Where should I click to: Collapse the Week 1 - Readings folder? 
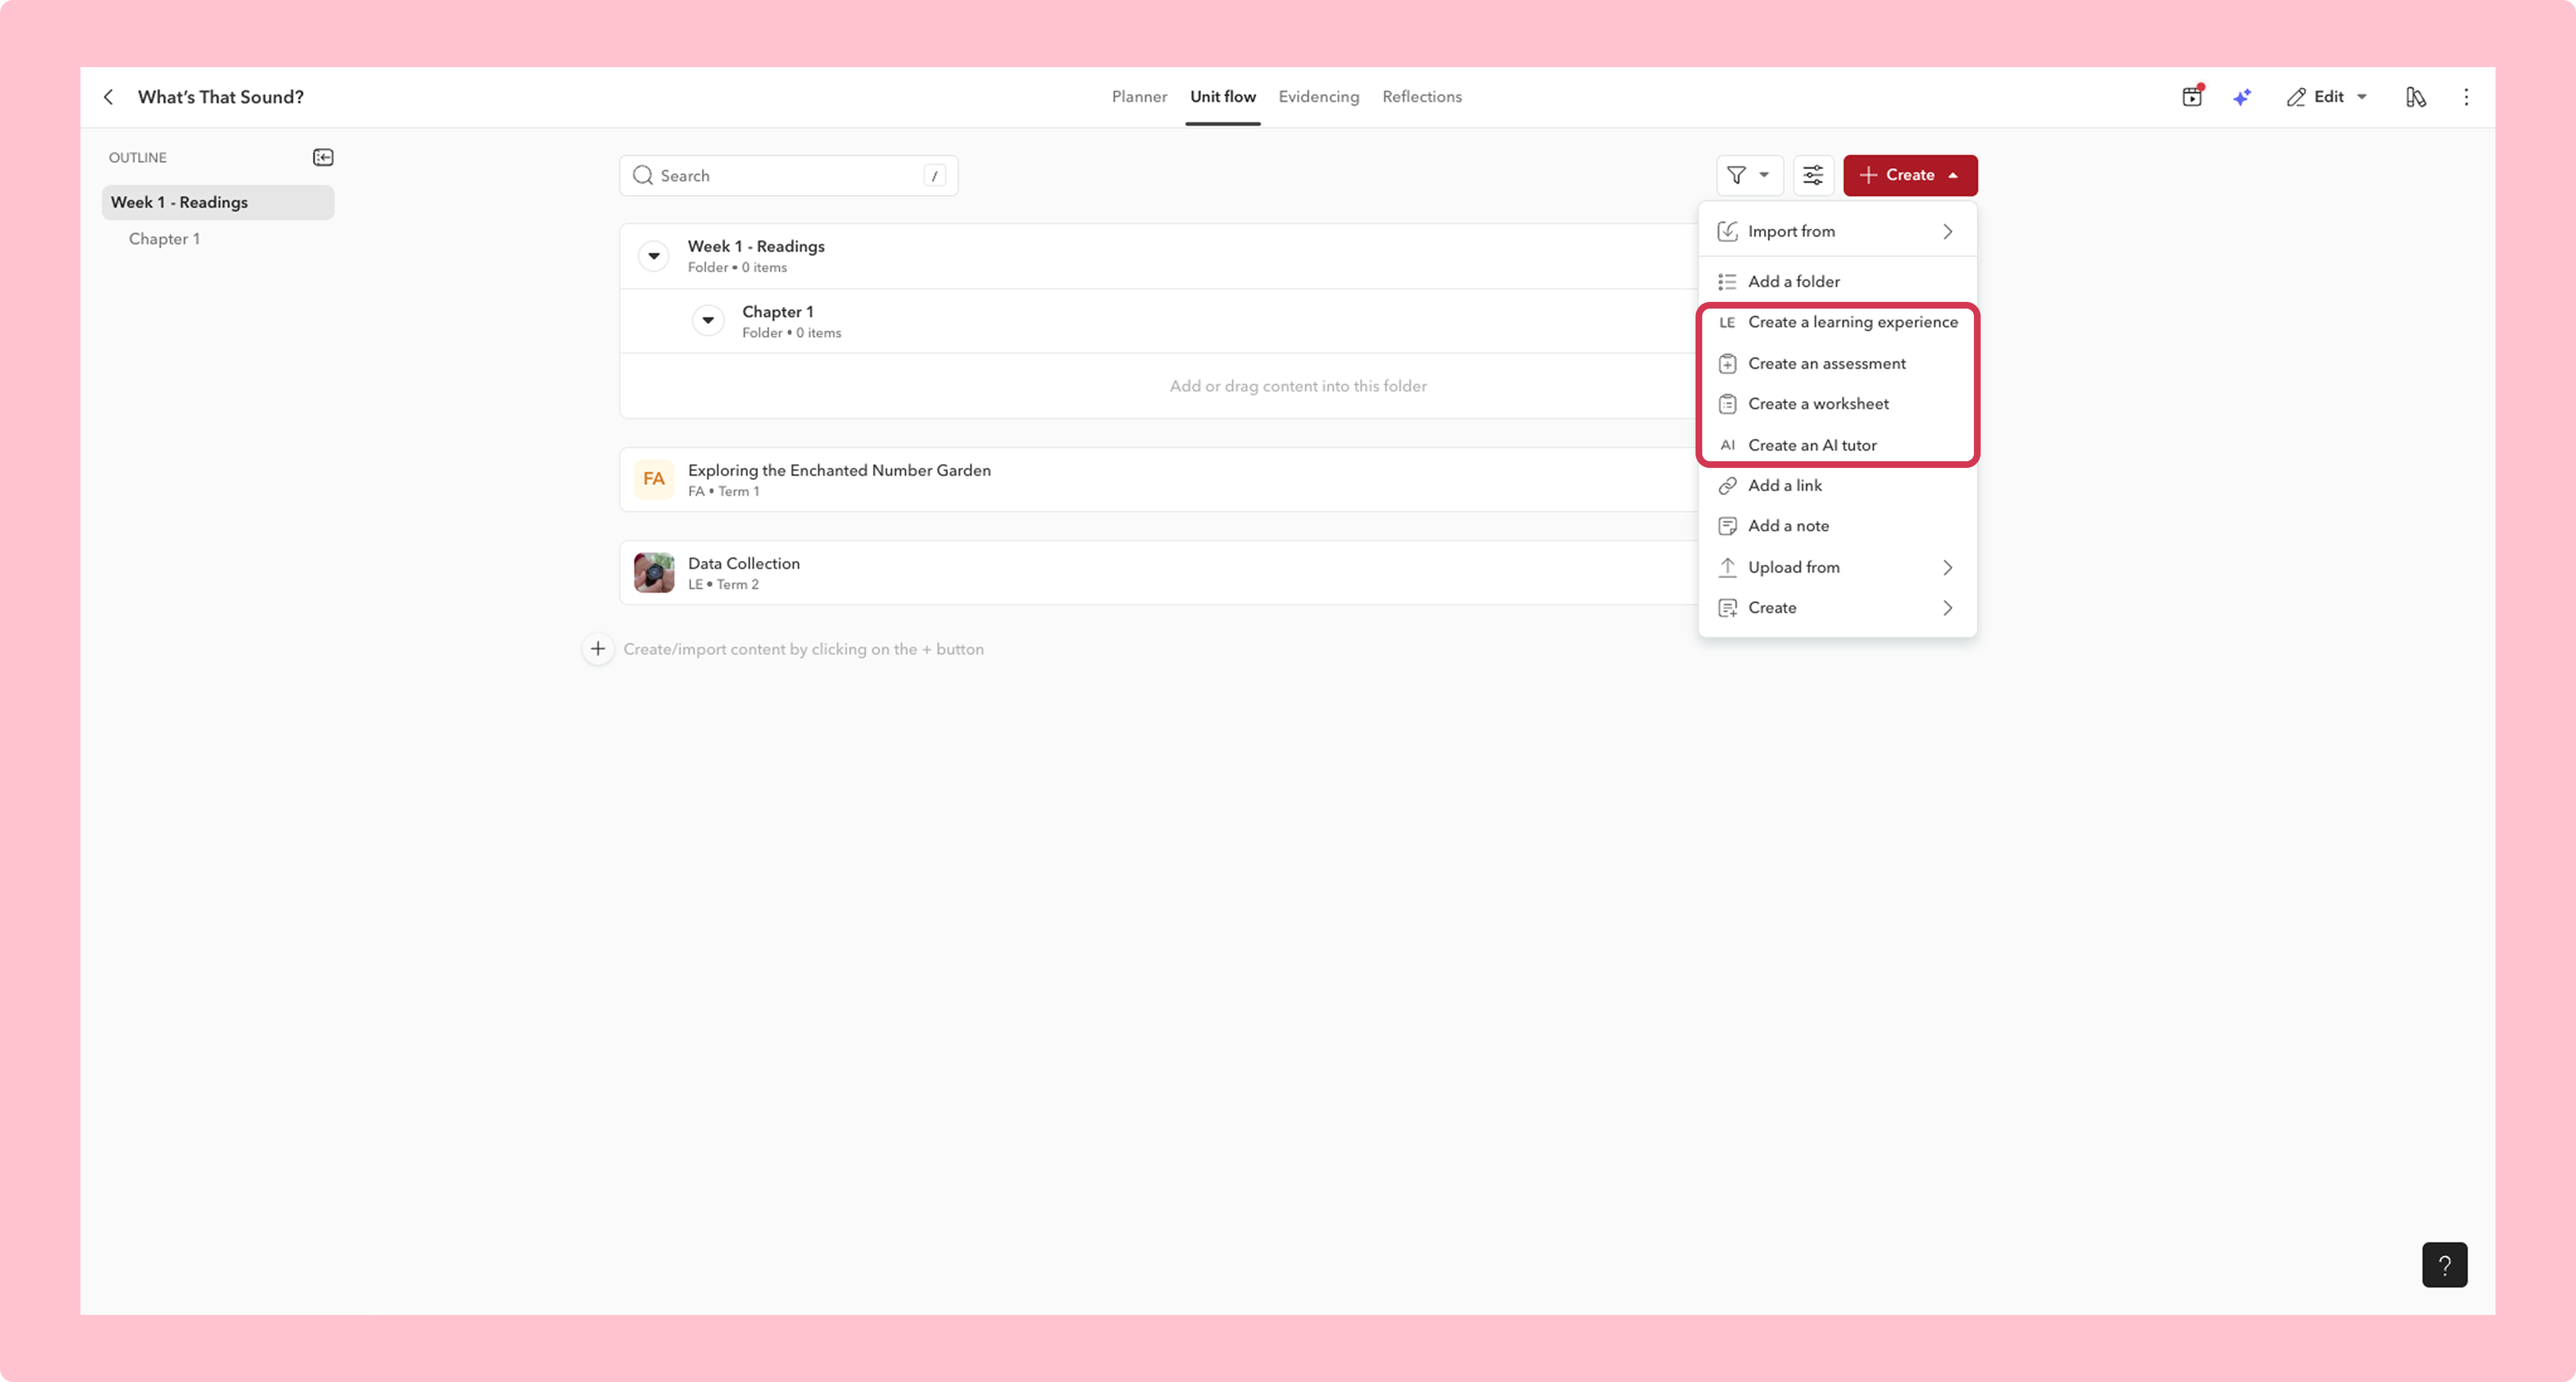[x=654, y=256]
